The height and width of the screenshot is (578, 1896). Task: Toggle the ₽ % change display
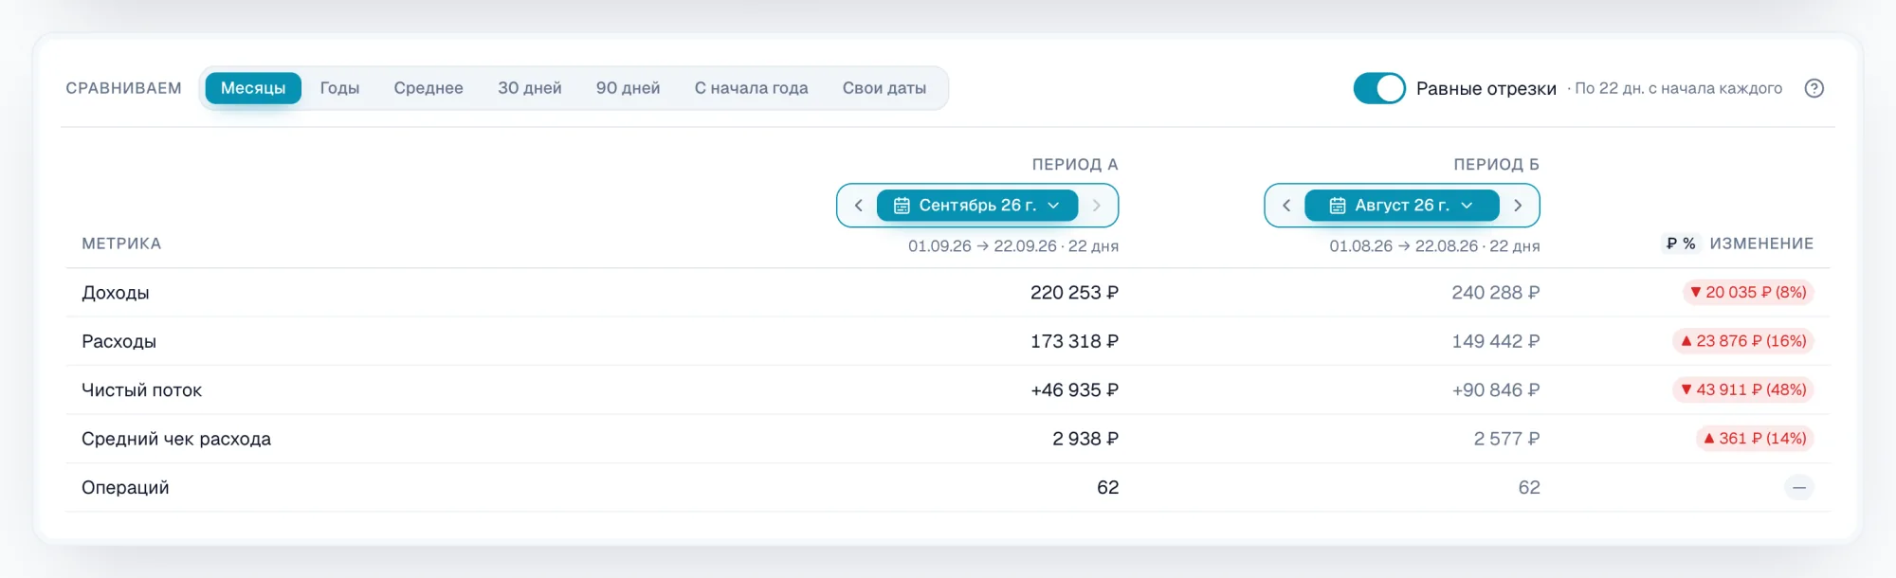pyautogui.click(x=1681, y=244)
